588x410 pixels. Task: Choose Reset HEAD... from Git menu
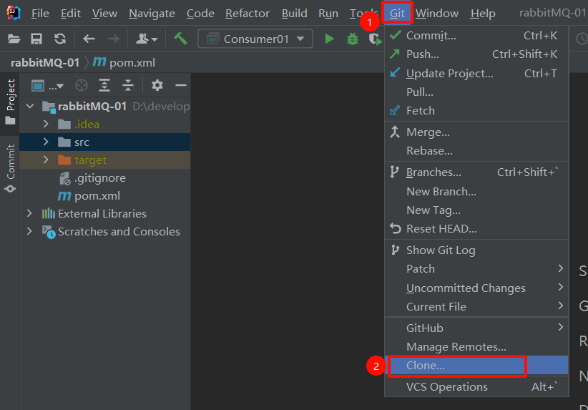tap(476, 228)
